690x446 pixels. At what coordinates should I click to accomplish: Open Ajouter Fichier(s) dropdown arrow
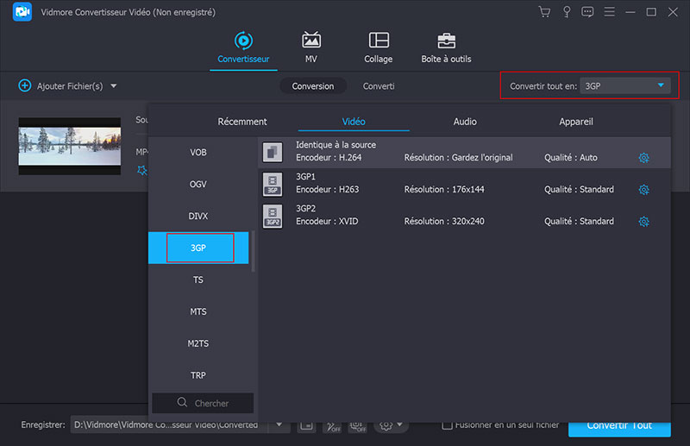tap(114, 86)
